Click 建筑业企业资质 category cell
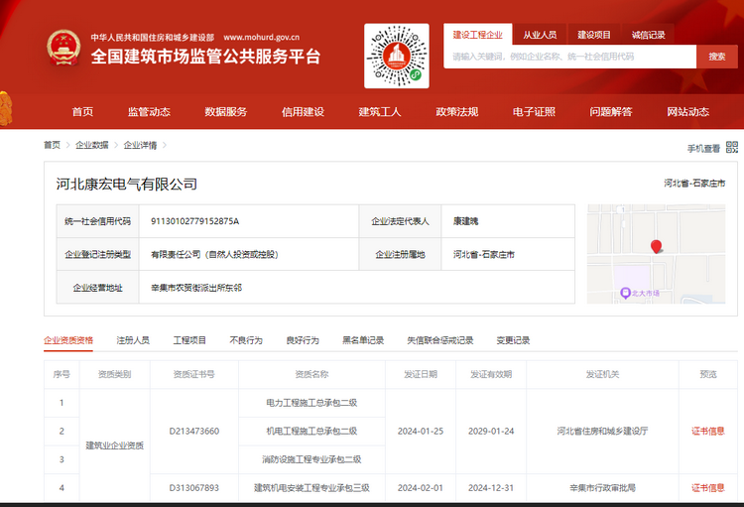This screenshot has height=507, width=744. click(x=114, y=445)
